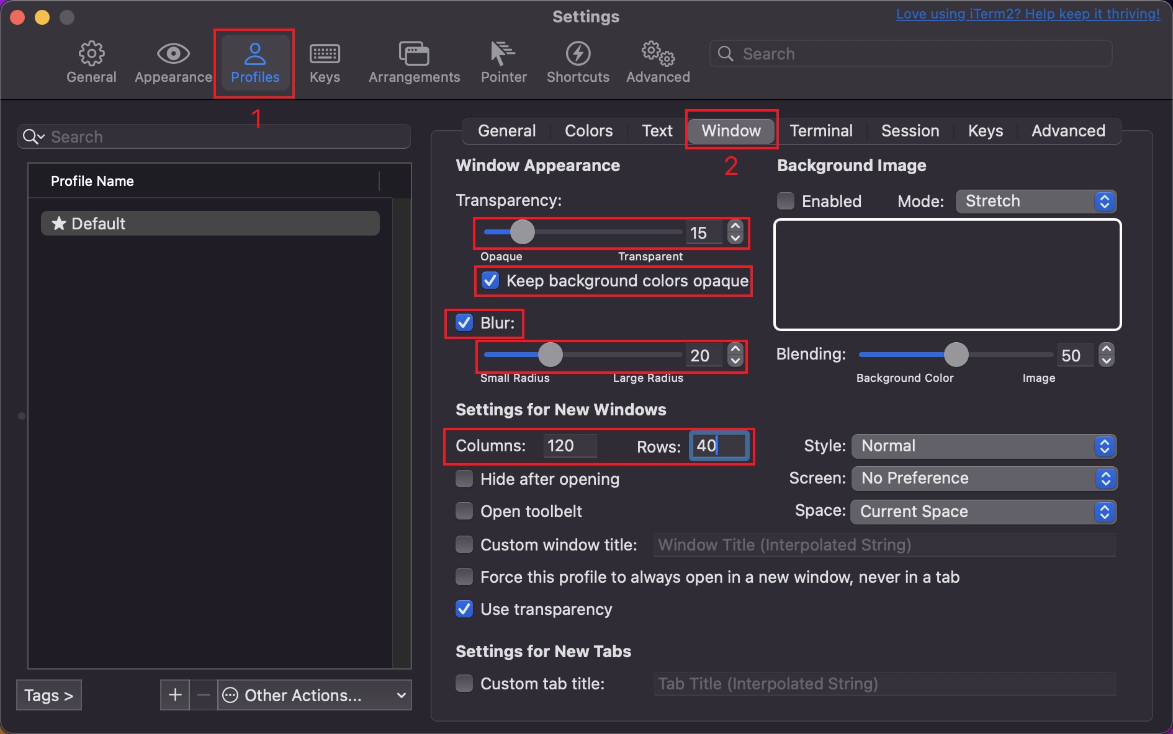Click the magnifier in profile search
Viewport: 1173px width, 734px height.
pyautogui.click(x=33, y=136)
